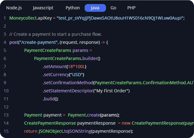Click the active Java tab
Image resolution: width=194 pixels, height=138 pixels.
pos(95,8)
